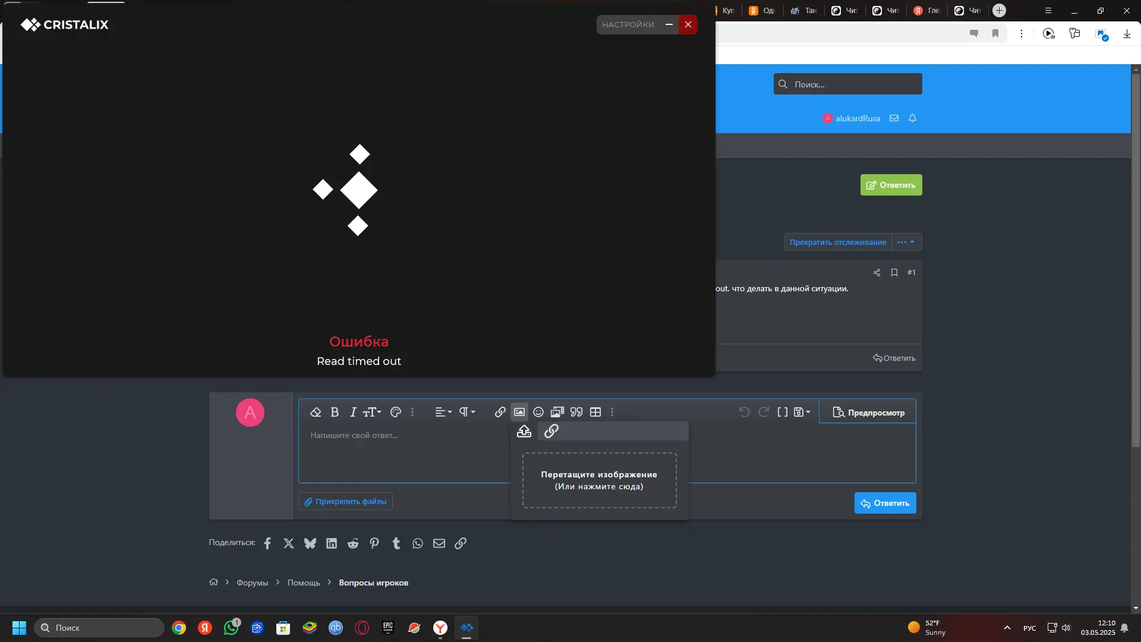The image size is (1141, 642).
Task: Open the Форумы breadcrumb link
Action: point(253,583)
